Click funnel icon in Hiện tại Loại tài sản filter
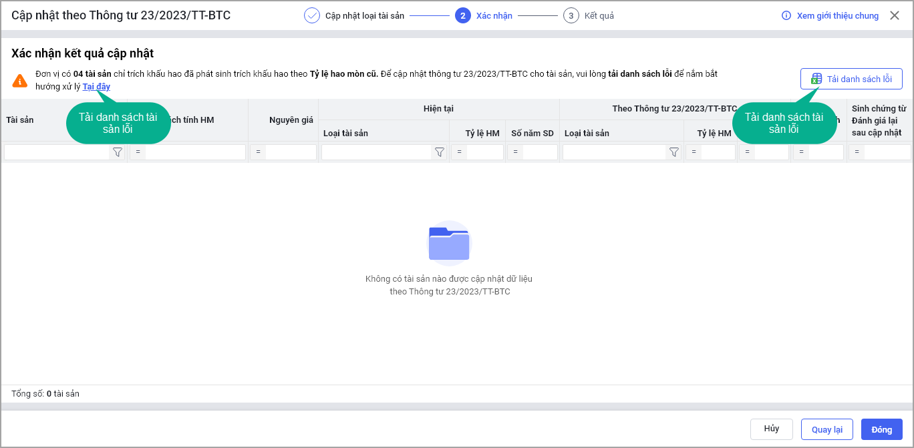914x448 pixels. (x=439, y=152)
